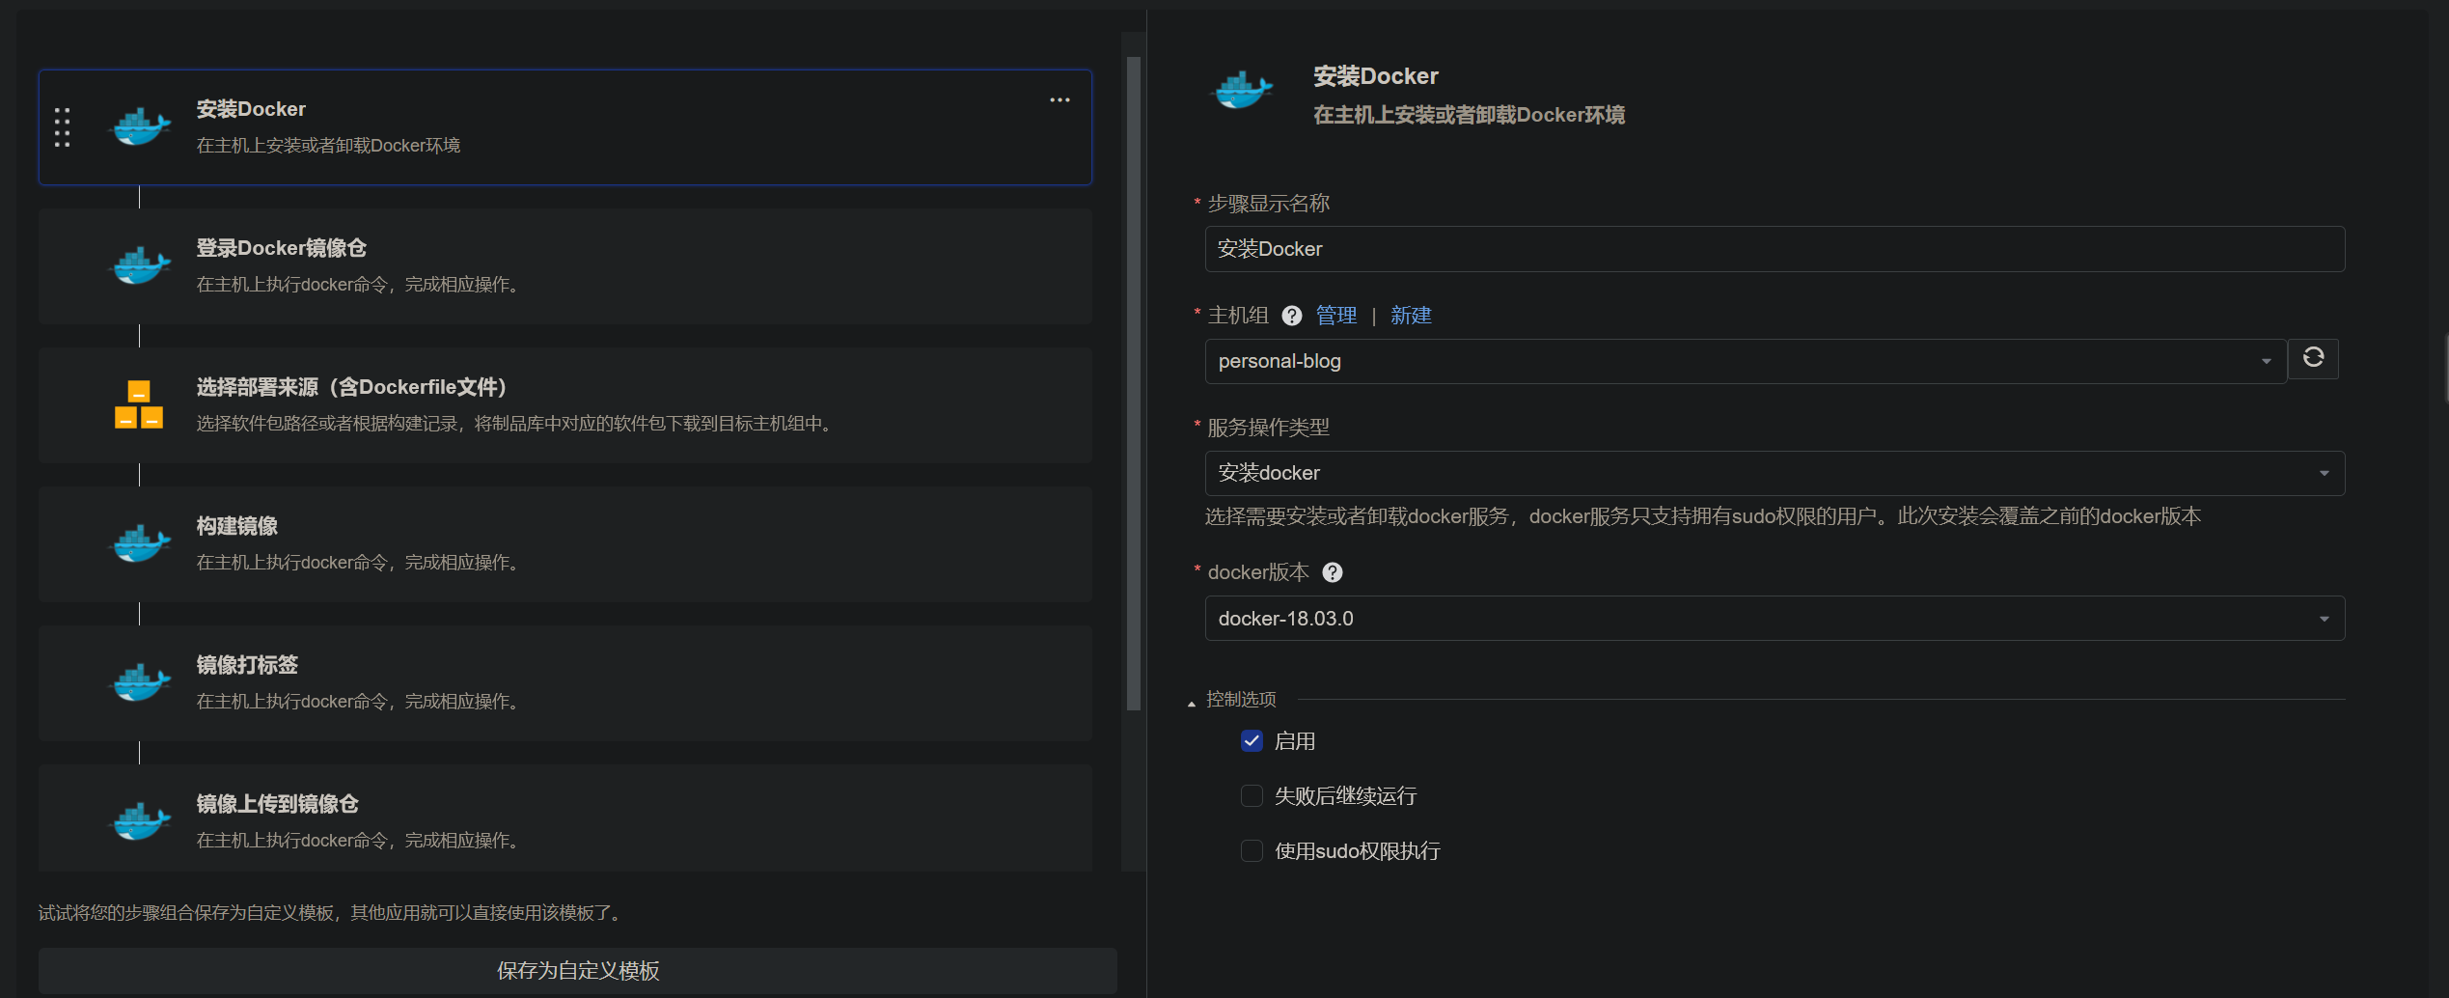Screen dimensions: 2449x998
Task: Select the 镜像上传到镜像仓 step title
Action: (278, 804)
